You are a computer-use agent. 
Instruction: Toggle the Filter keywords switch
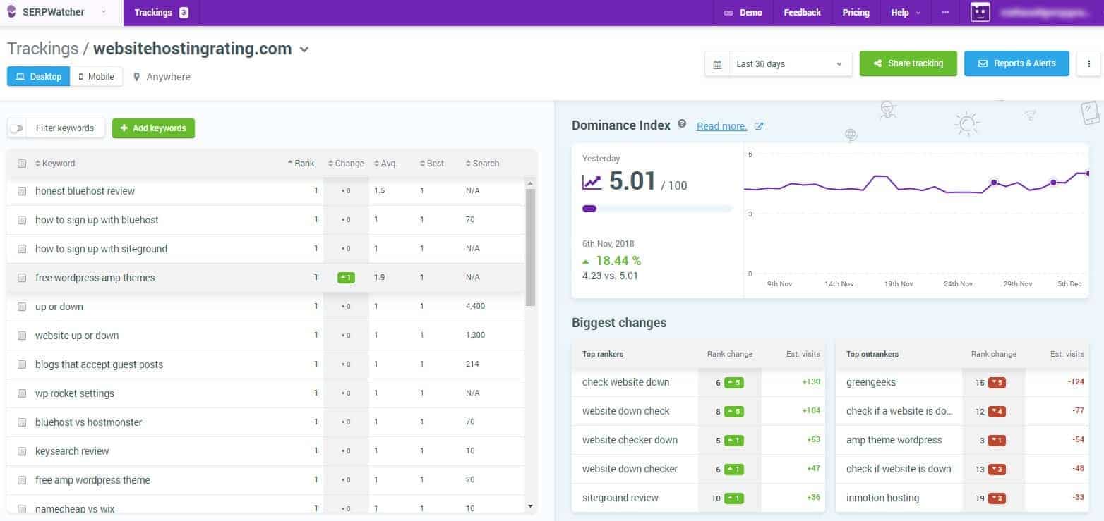(16, 128)
